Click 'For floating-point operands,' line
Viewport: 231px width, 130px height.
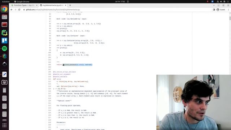pos(69,106)
